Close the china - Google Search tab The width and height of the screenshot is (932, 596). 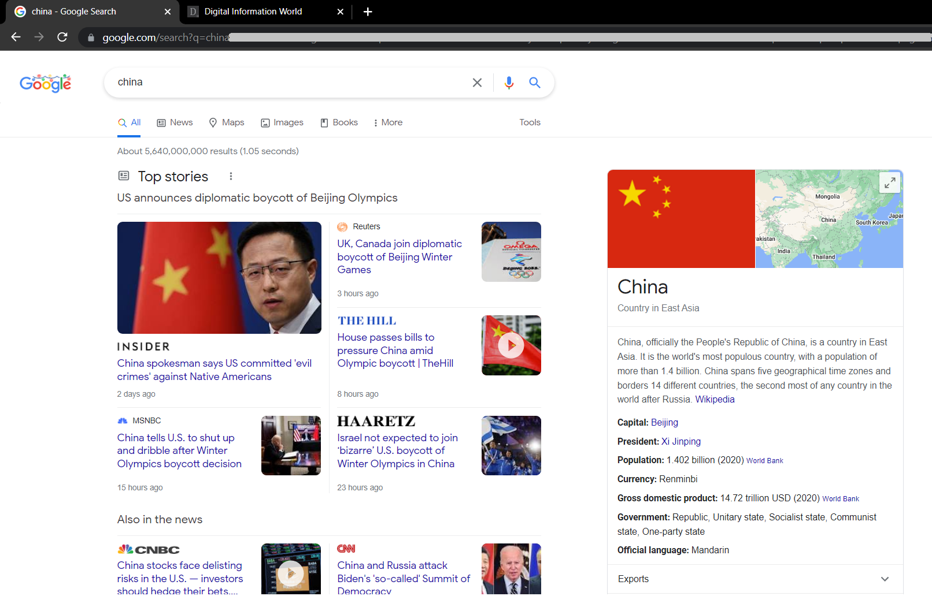168,12
